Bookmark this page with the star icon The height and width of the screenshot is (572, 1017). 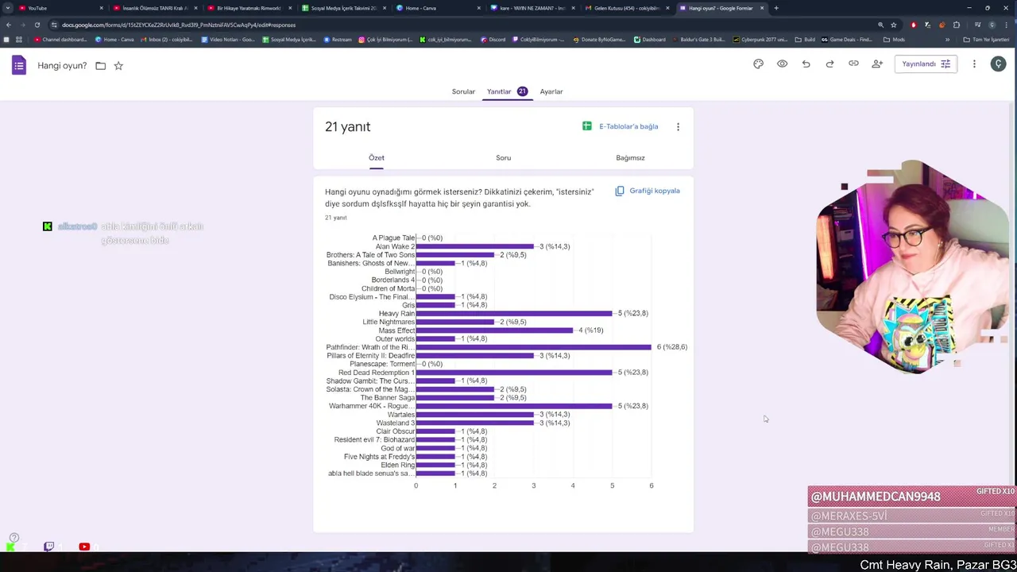tap(894, 25)
